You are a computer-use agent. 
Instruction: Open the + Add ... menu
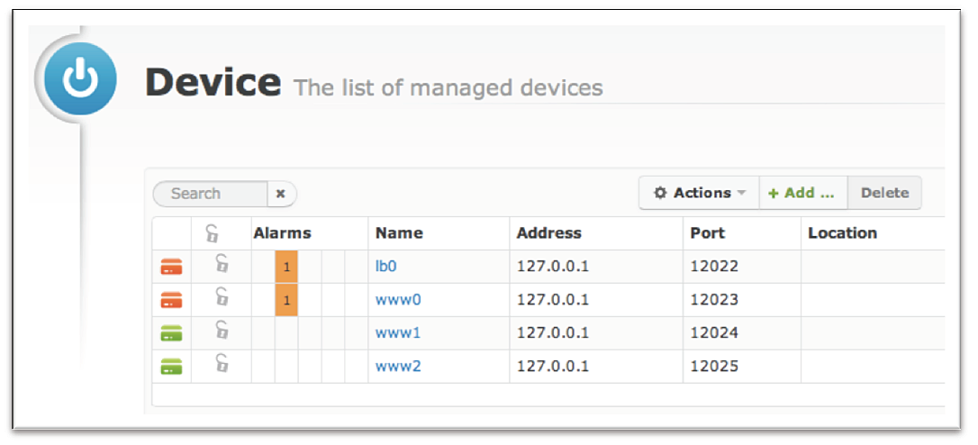(802, 193)
